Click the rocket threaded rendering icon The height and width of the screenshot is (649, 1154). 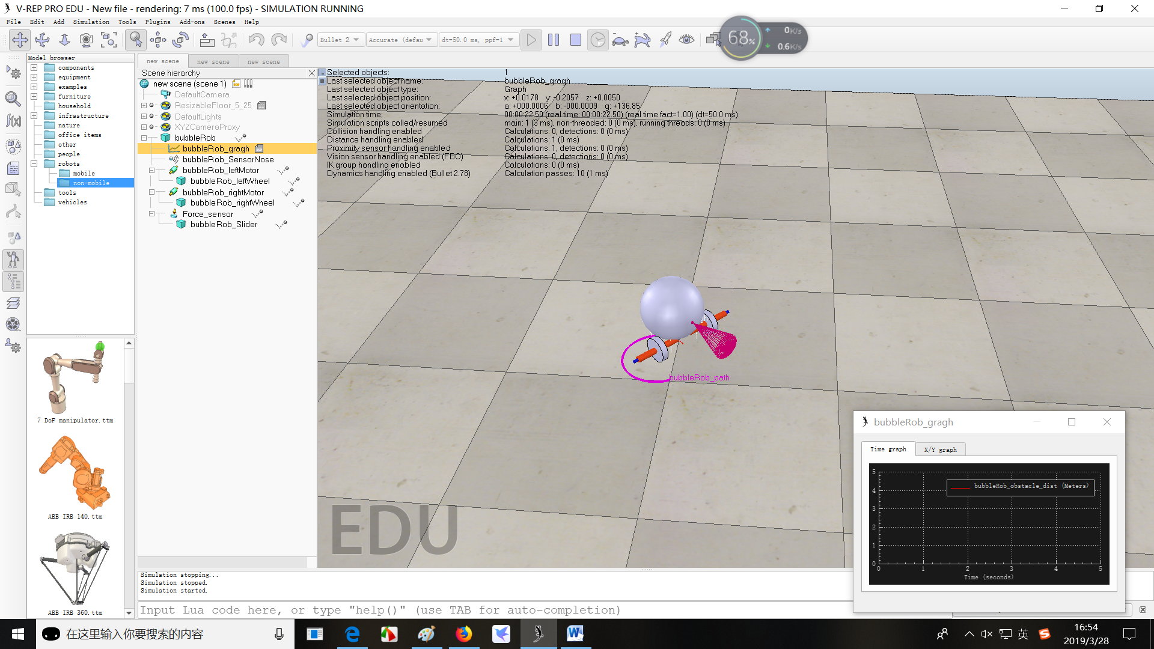pos(665,40)
